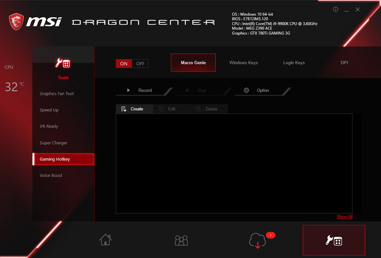Image resolution: width=381 pixels, height=258 pixels.
Task: Click the Edit macro button
Action: (171, 109)
